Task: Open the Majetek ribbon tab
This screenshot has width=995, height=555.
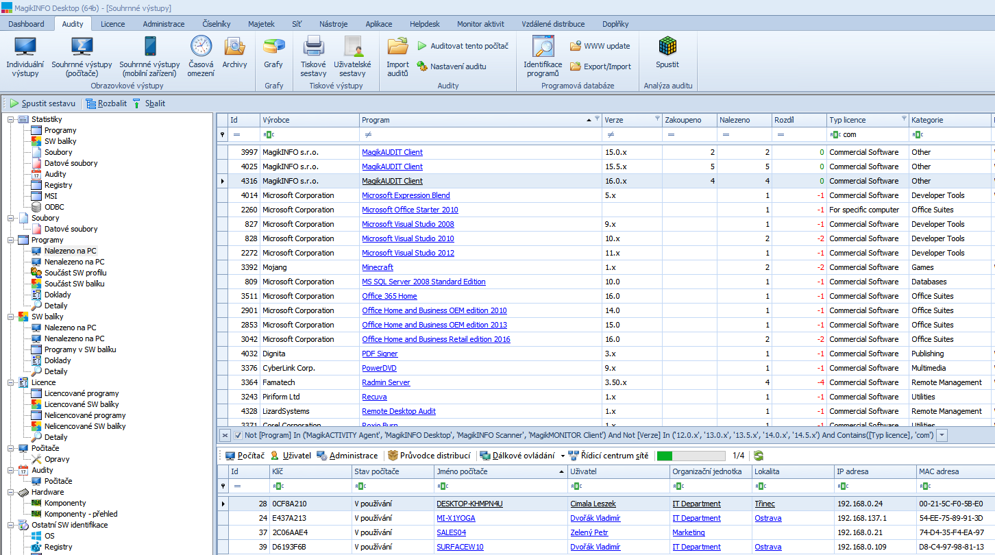Action: (261, 23)
